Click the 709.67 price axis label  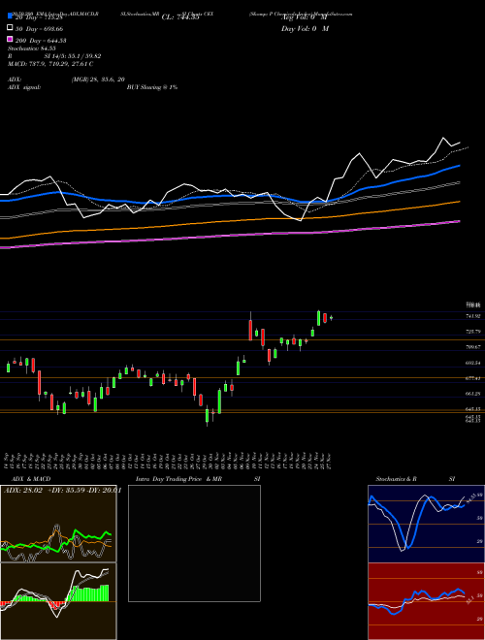473,347
